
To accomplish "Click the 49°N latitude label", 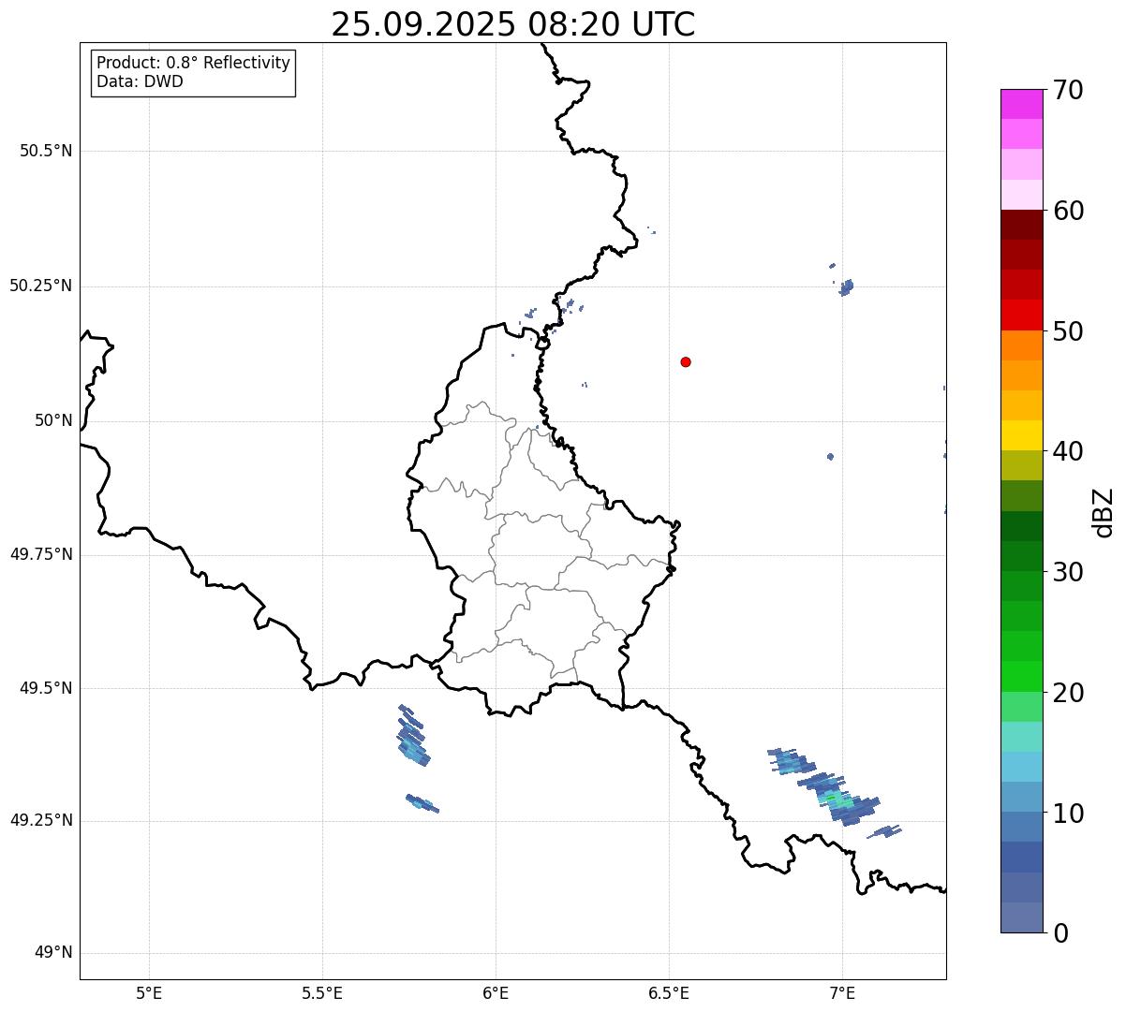I will pos(53,953).
